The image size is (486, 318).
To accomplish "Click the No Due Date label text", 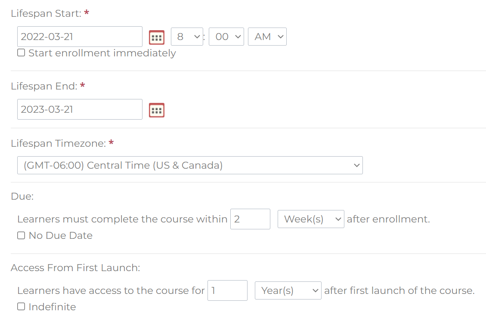I will 60,235.
